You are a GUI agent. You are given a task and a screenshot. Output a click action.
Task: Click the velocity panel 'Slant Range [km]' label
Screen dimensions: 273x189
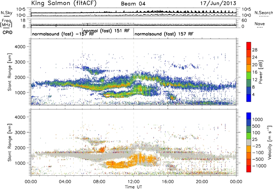10,143
